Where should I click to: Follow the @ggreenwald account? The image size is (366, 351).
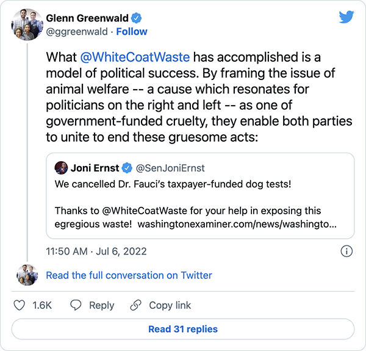click(x=132, y=31)
